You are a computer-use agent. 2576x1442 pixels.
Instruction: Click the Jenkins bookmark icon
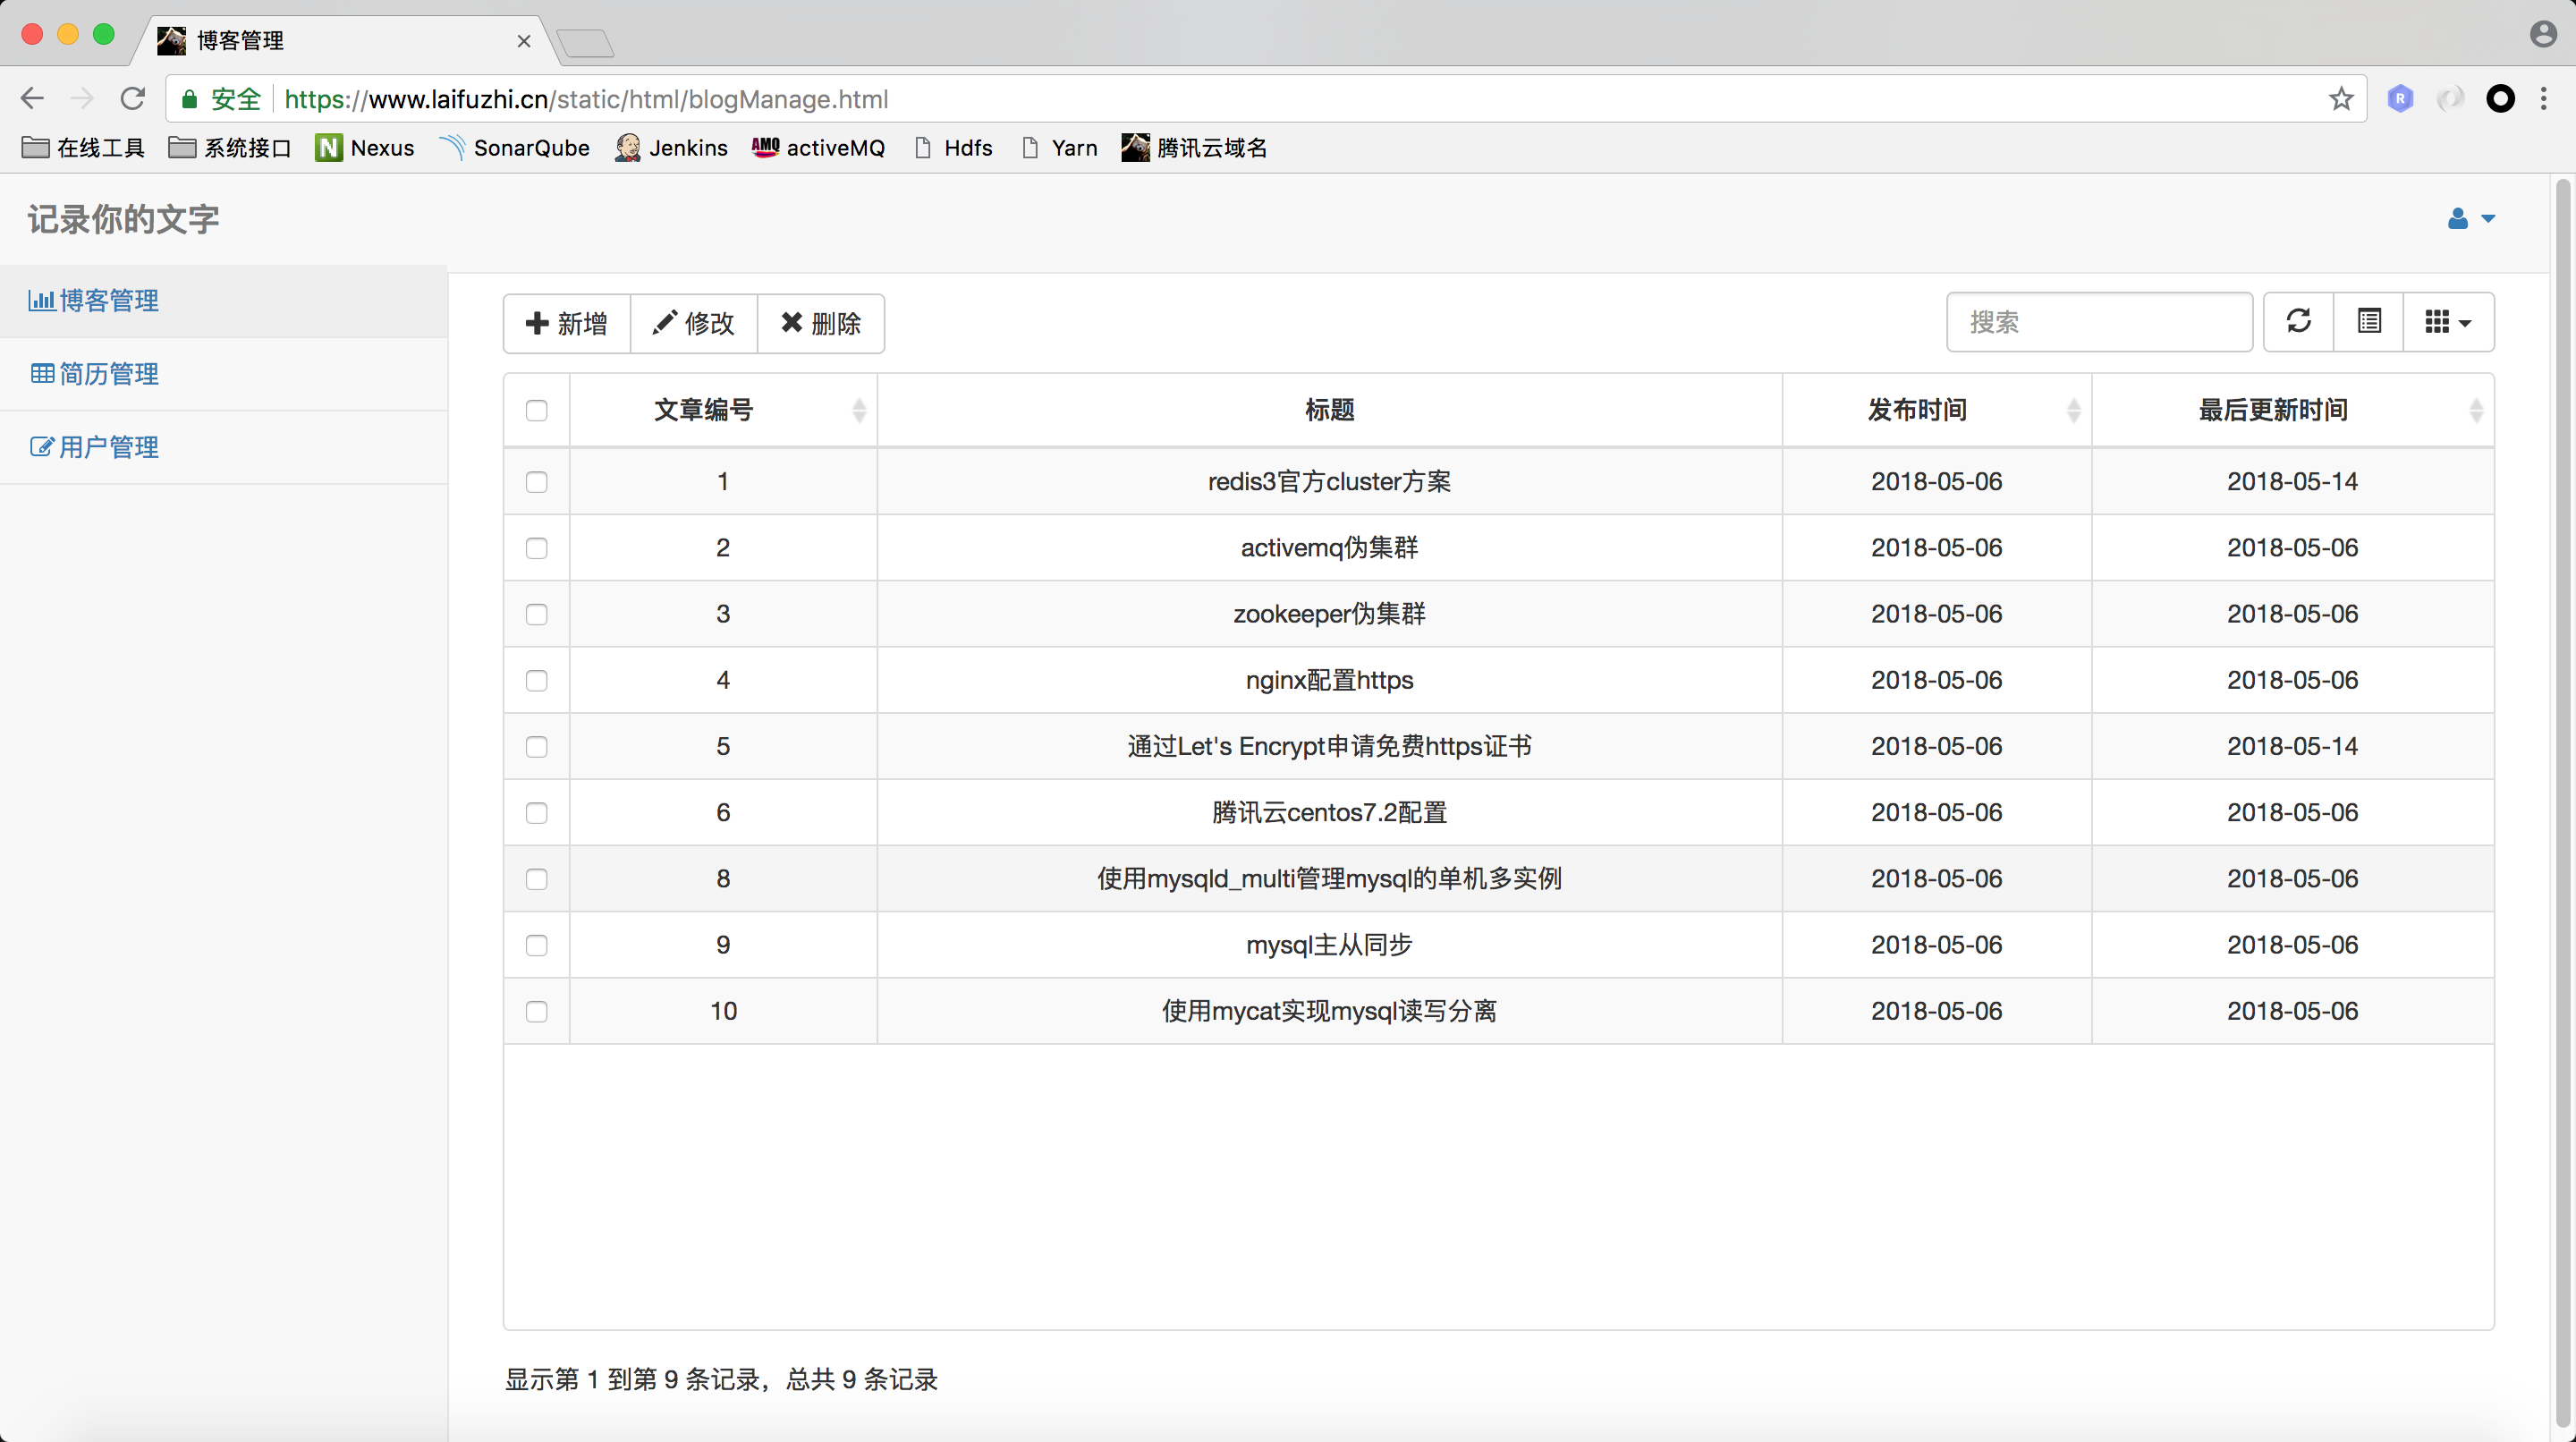[628, 148]
